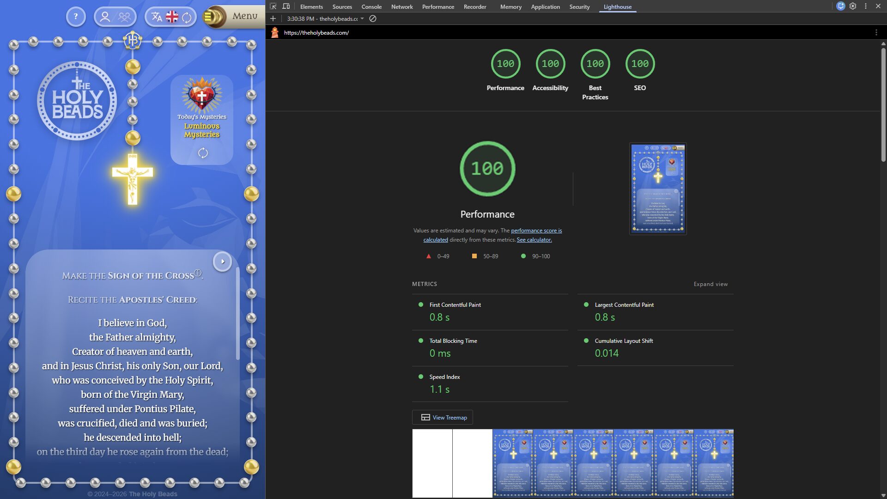This screenshot has width=887, height=499.
Task: Open Sign of the Cross footnote 1
Action: point(198,273)
